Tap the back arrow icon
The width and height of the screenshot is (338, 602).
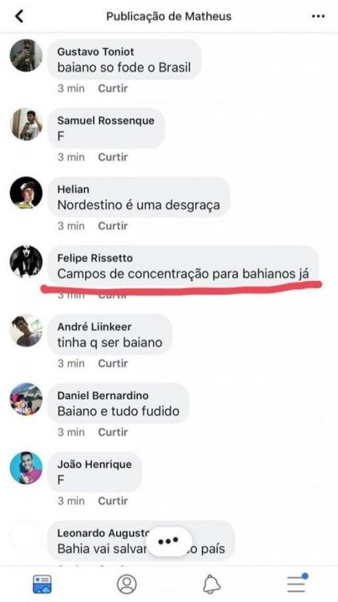(x=19, y=16)
